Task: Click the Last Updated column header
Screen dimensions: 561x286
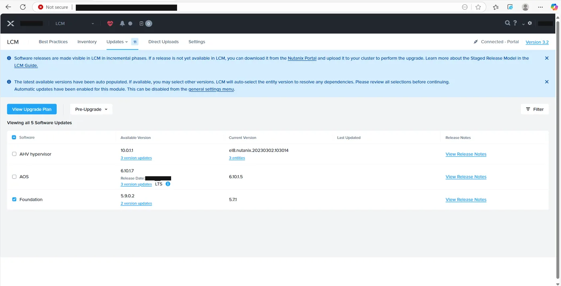Action: pos(349,137)
